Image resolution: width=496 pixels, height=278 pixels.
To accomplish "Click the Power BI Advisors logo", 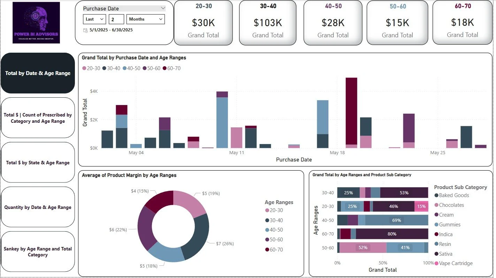I will [36, 23].
